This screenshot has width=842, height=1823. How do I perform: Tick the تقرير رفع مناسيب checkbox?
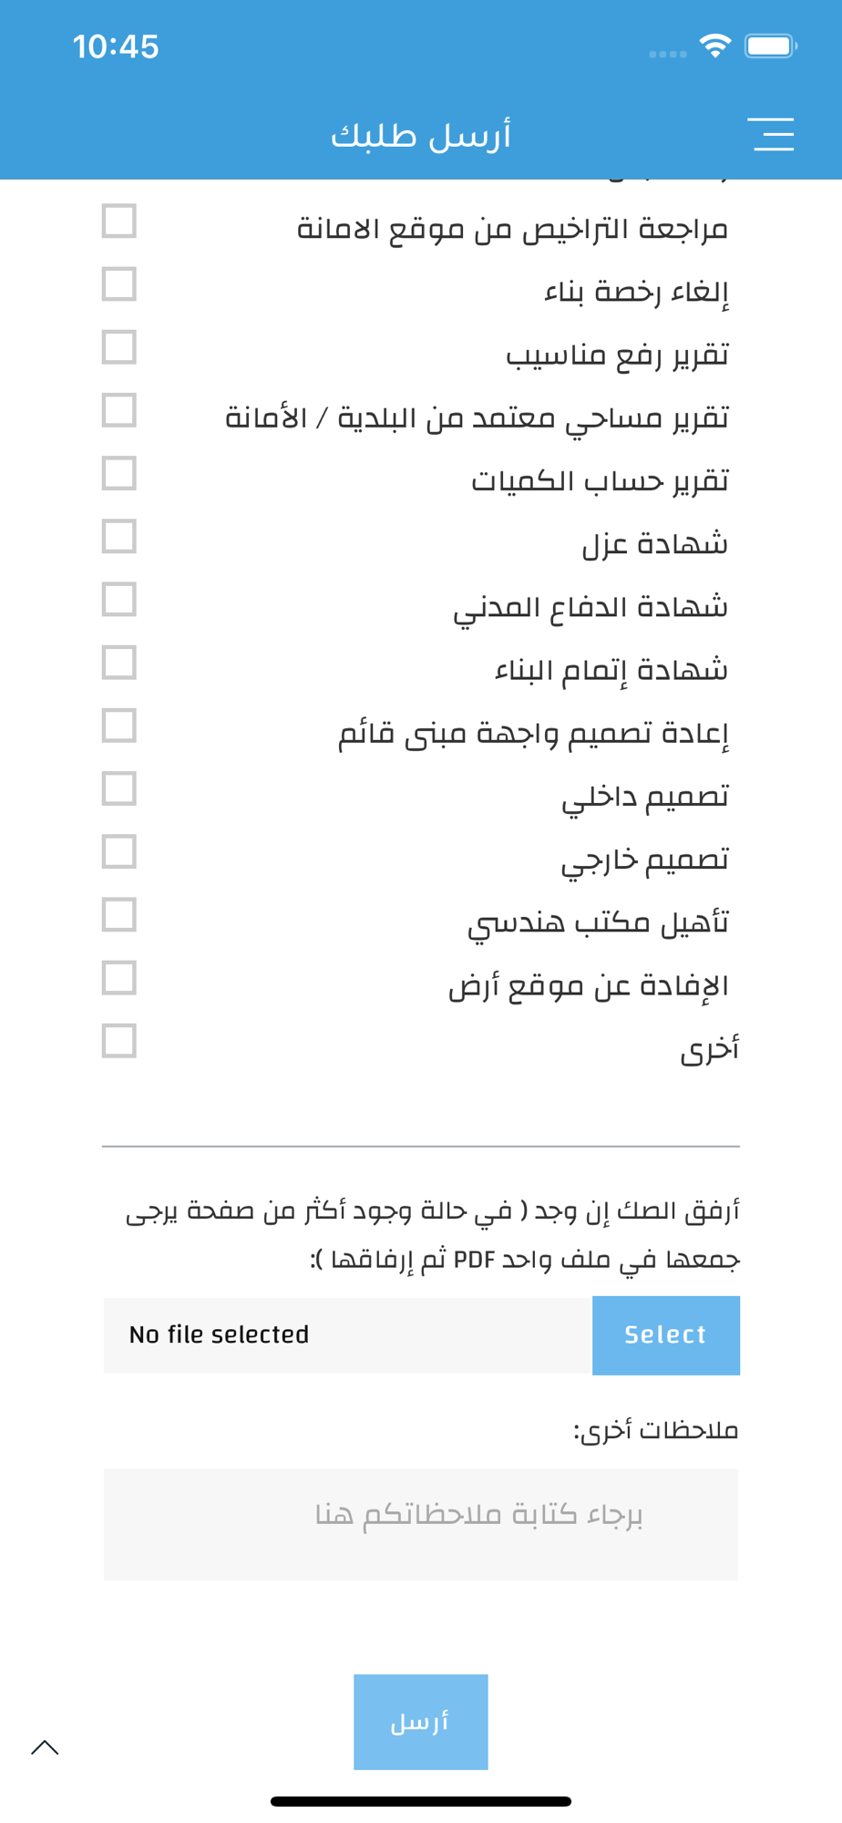119,347
